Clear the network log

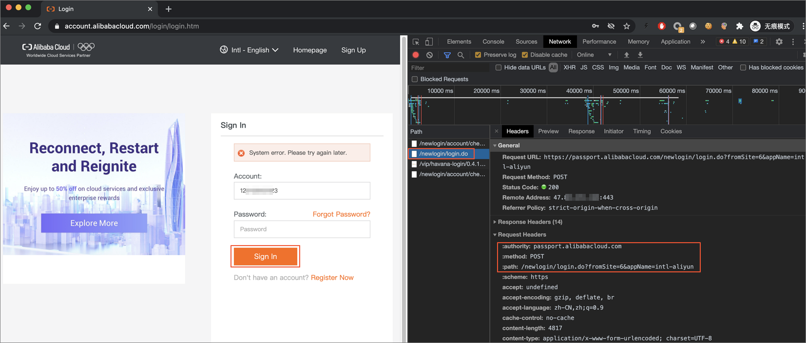pos(429,55)
